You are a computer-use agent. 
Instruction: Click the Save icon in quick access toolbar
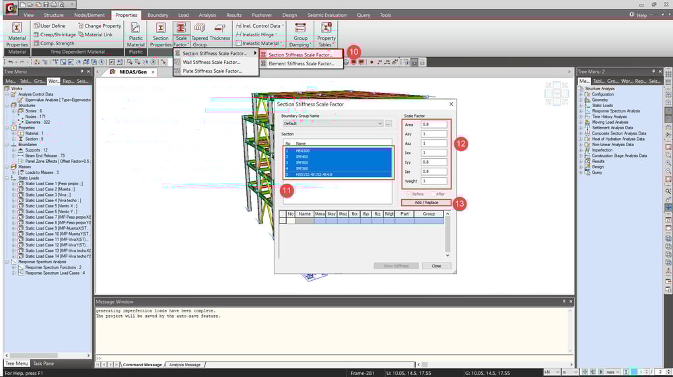pyautogui.click(x=46, y=4)
